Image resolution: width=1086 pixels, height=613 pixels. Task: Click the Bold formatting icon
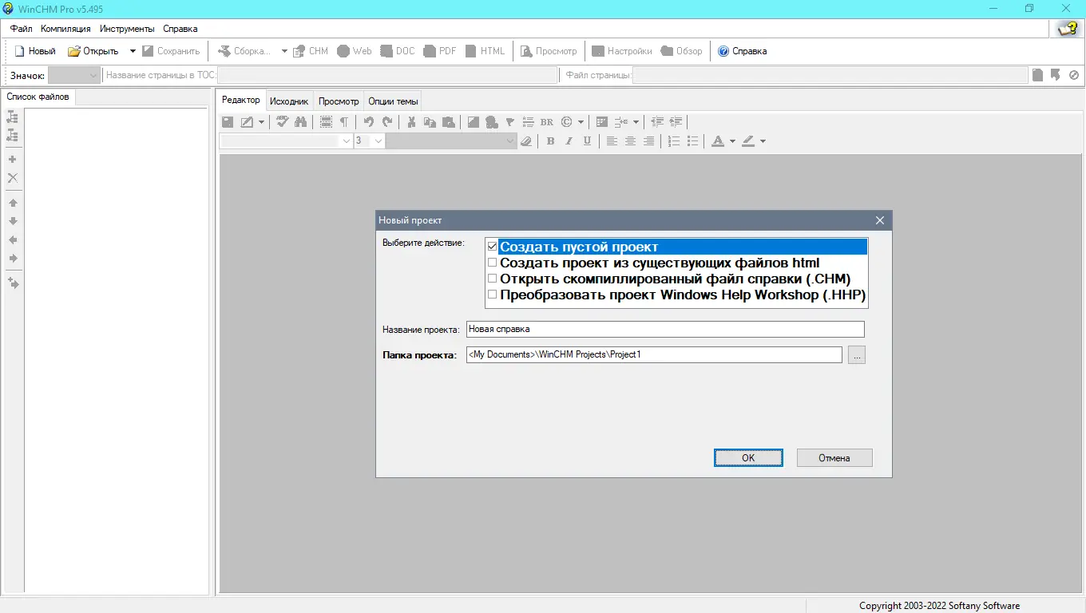coord(550,141)
